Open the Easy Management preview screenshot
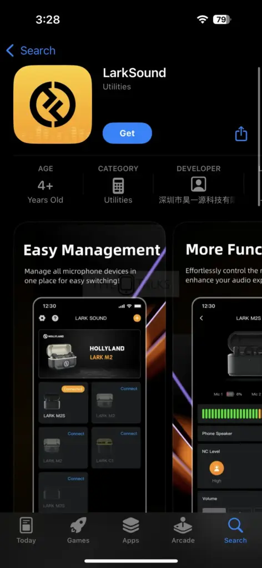Screen dimensions: 262x568 click(89, 367)
